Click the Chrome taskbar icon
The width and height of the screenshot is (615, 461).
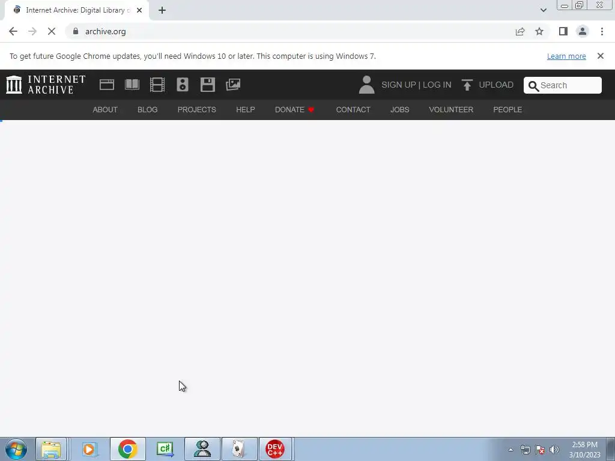[x=127, y=449]
